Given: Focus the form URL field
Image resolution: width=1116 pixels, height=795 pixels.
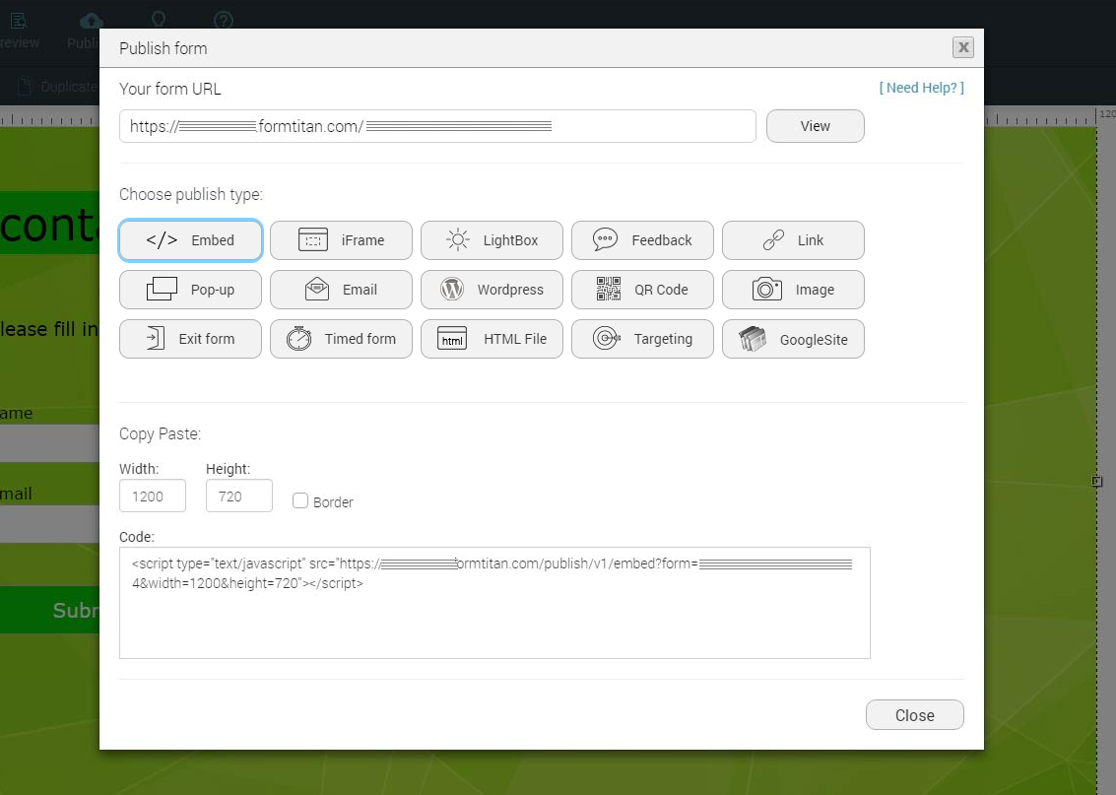Looking at the screenshot, I should click(x=437, y=126).
